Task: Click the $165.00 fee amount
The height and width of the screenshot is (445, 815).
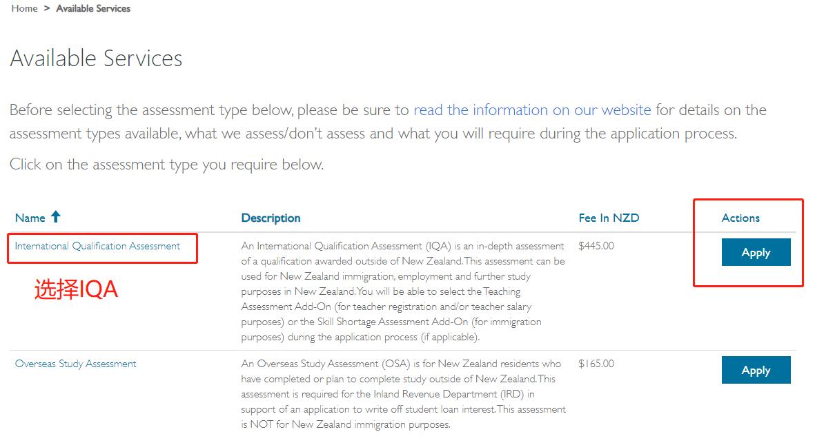Action: (x=596, y=364)
